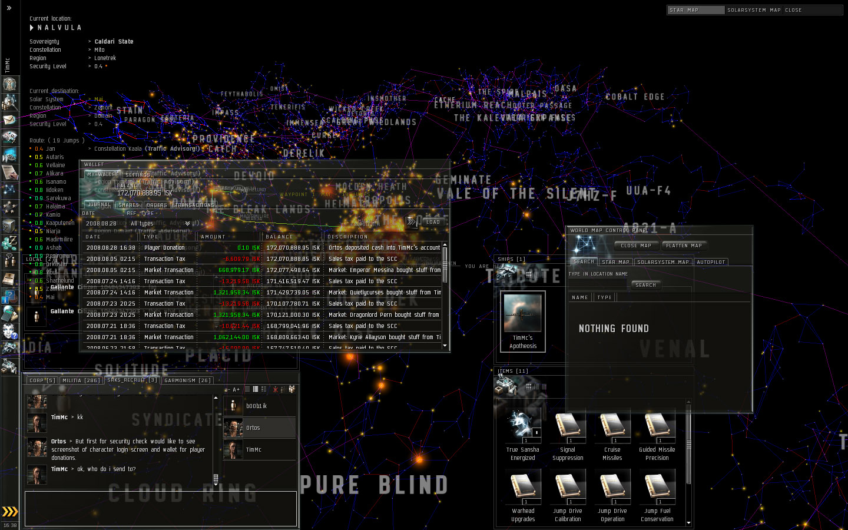Click the red X figure icon in chat toolbar
Screen dimensions: 848x530
[275, 389]
